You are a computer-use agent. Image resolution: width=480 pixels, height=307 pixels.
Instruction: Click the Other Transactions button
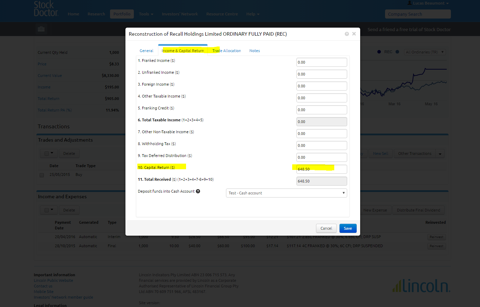tap(415, 153)
